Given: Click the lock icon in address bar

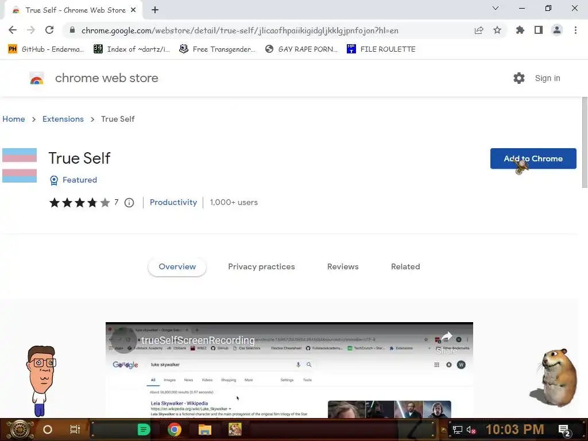Looking at the screenshot, I should (72, 30).
